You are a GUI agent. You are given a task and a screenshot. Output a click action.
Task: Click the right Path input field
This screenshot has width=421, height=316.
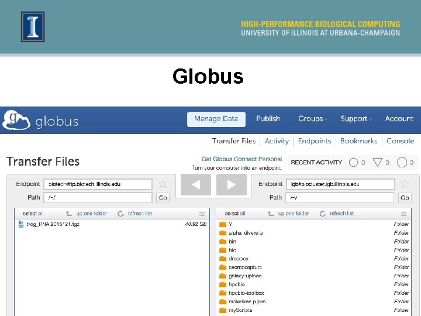tap(340, 198)
